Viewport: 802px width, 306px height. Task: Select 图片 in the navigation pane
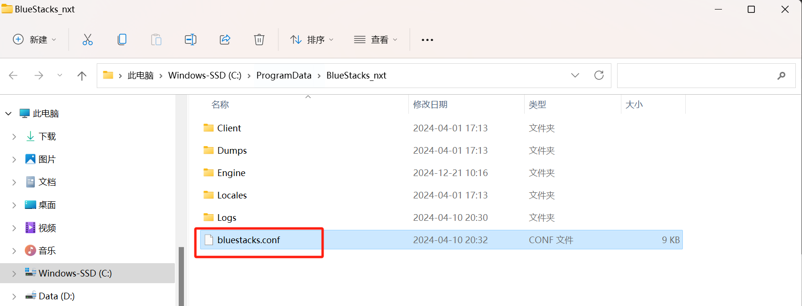pyautogui.click(x=47, y=159)
